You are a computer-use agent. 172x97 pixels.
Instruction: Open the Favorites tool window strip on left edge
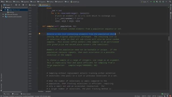[1, 87]
